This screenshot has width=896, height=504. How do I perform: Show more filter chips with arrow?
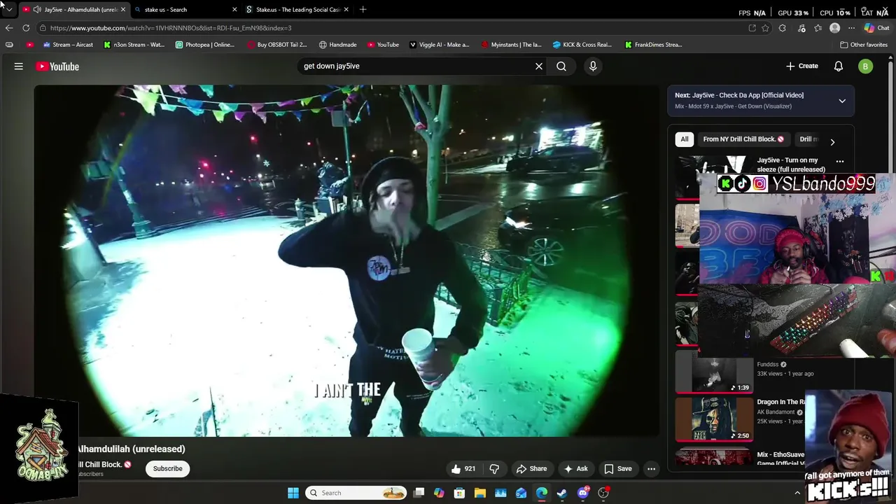click(832, 141)
